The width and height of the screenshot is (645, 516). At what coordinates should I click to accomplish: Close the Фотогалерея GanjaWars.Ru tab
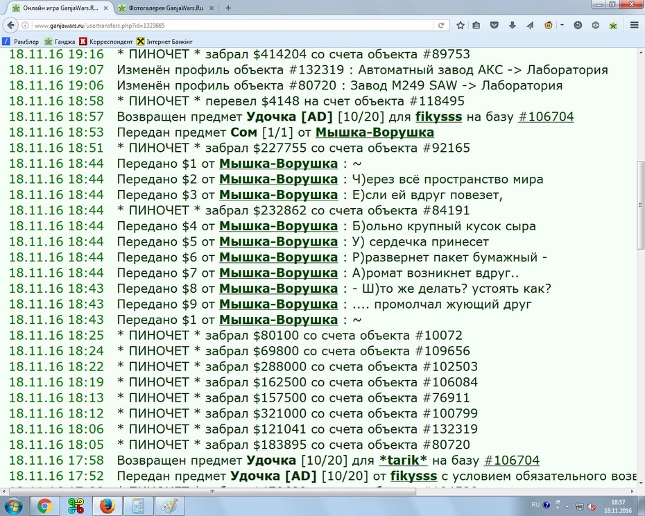pyautogui.click(x=212, y=8)
